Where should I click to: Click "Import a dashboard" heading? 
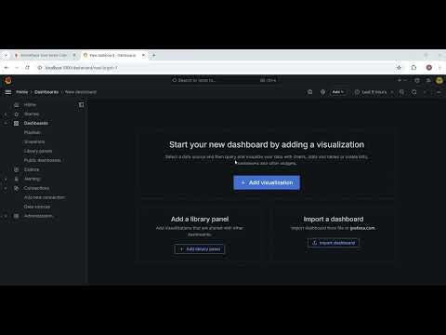click(334, 219)
